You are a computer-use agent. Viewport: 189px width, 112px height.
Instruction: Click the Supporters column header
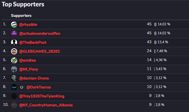(x=21, y=16)
